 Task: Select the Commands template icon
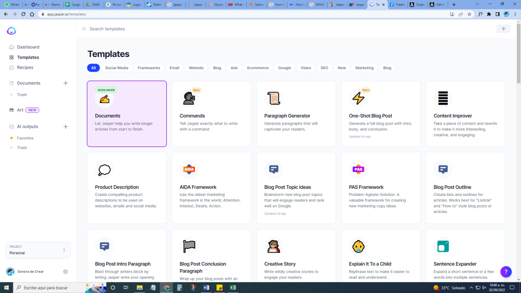[189, 98]
